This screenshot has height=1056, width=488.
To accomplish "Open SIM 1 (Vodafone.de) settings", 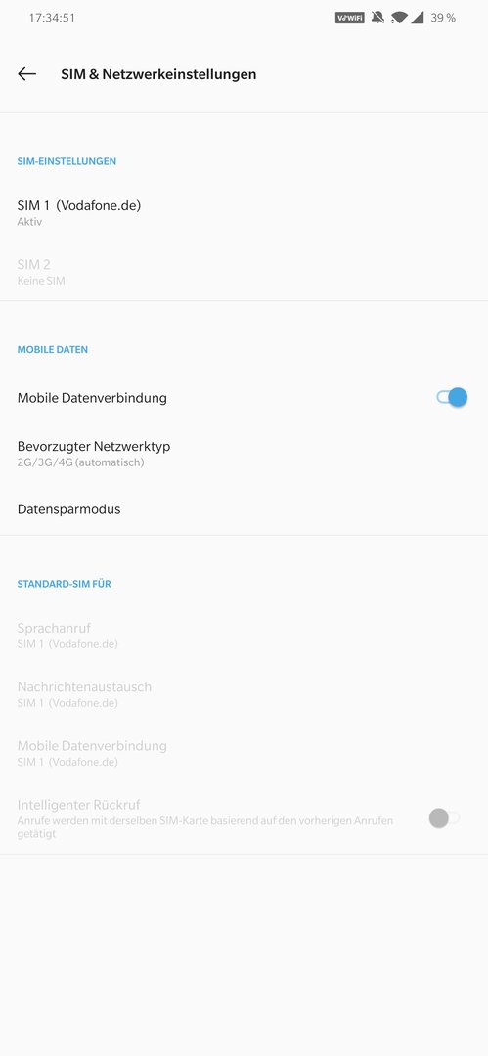I will point(244,212).
